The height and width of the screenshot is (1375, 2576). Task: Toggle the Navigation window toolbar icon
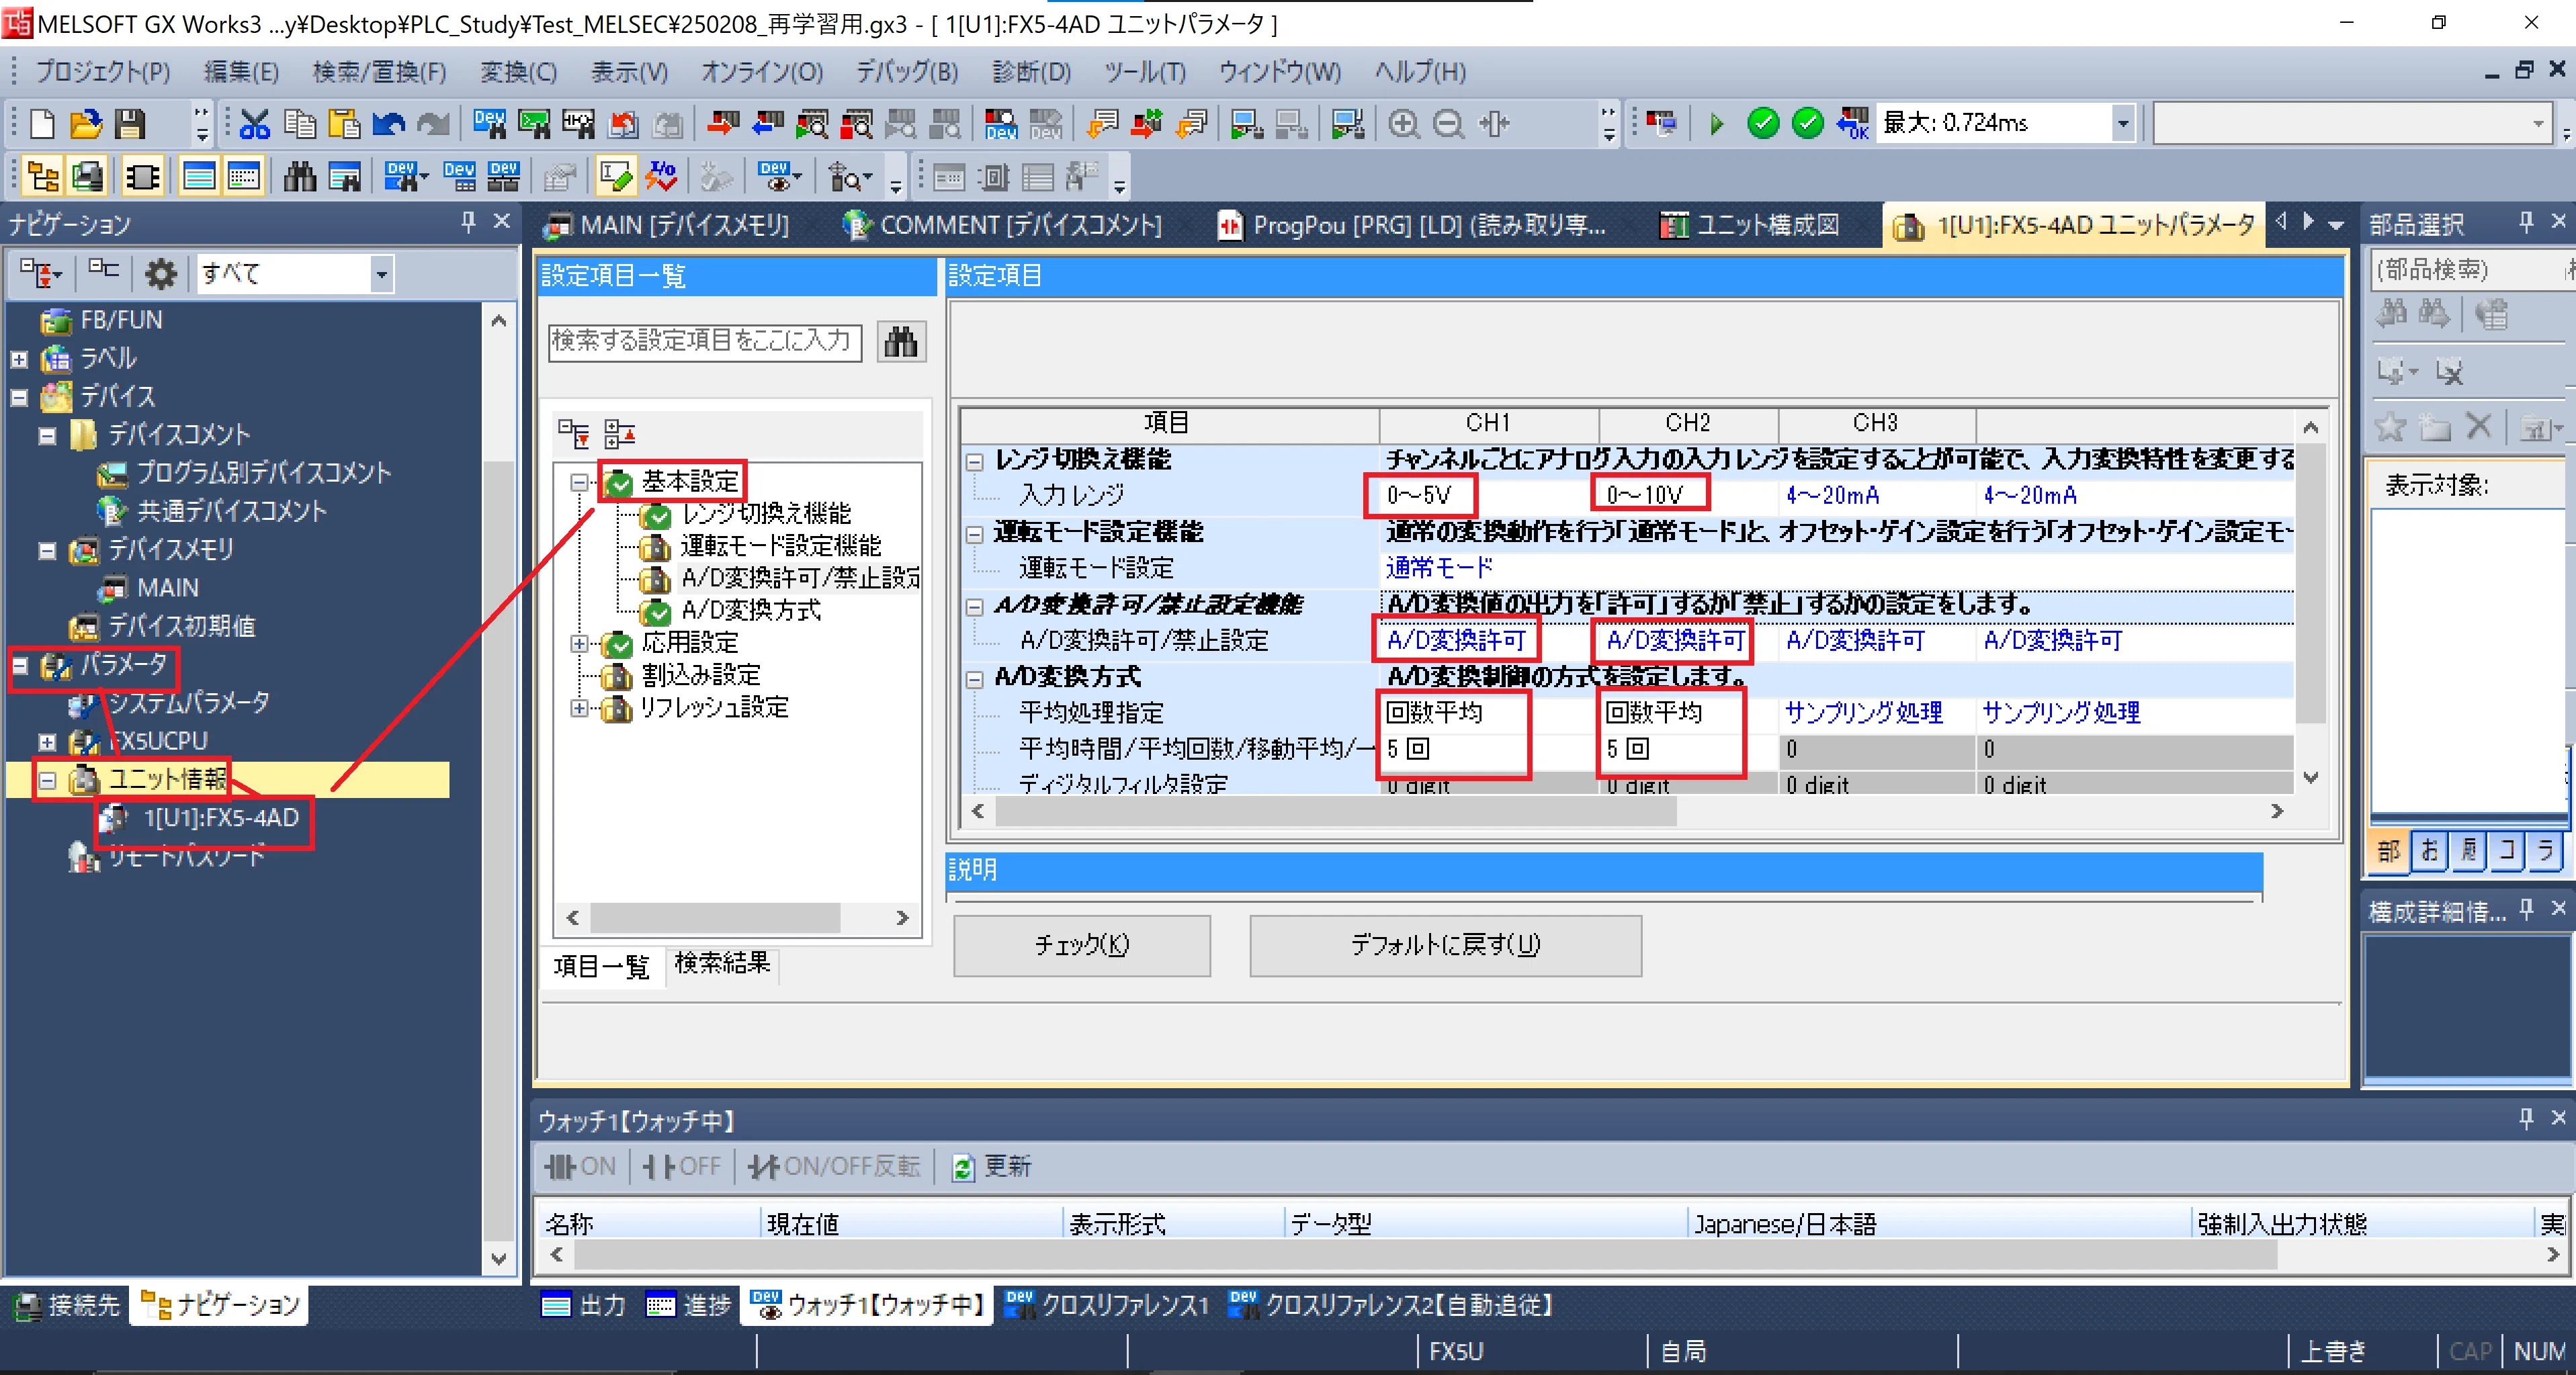(x=42, y=177)
